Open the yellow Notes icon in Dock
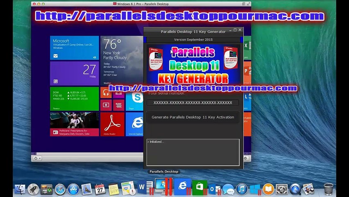Viewport: 349px width, 197px height. pyautogui.click(x=113, y=189)
